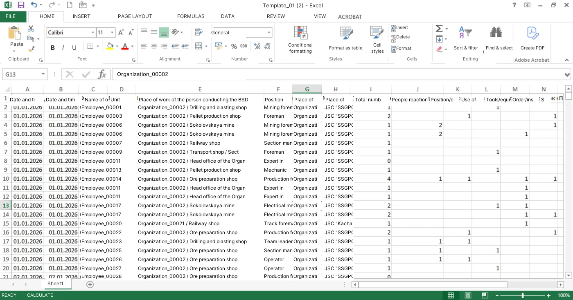Toggle bottom align (highlighted)
The width and height of the screenshot is (573, 300).
point(164,32)
